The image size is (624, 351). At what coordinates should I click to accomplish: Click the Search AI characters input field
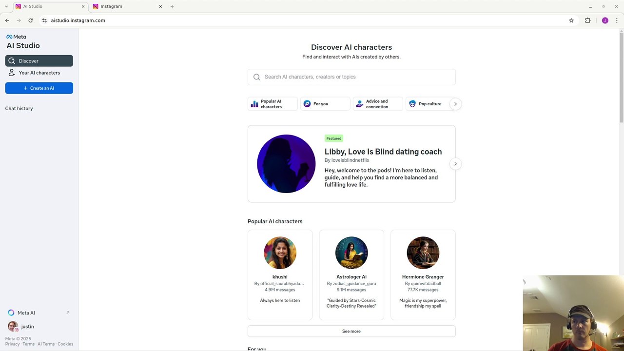point(351,77)
